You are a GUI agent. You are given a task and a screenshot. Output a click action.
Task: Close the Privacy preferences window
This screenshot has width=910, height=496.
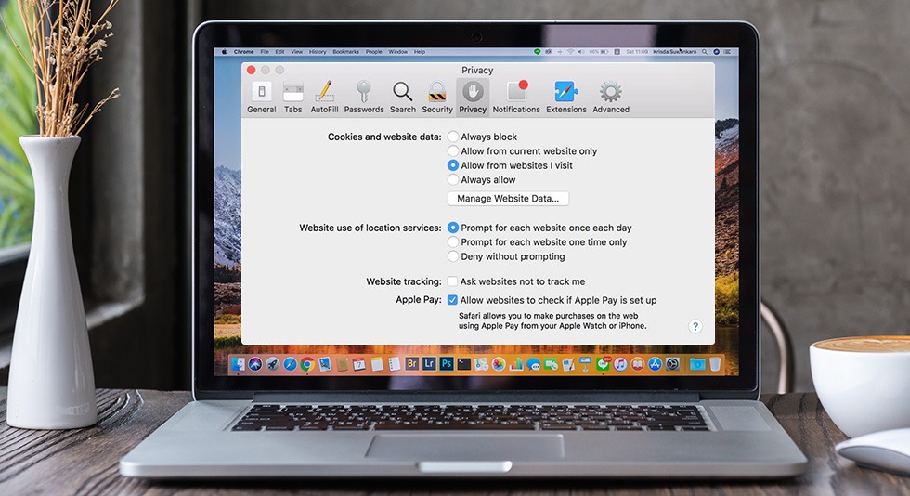(x=252, y=70)
